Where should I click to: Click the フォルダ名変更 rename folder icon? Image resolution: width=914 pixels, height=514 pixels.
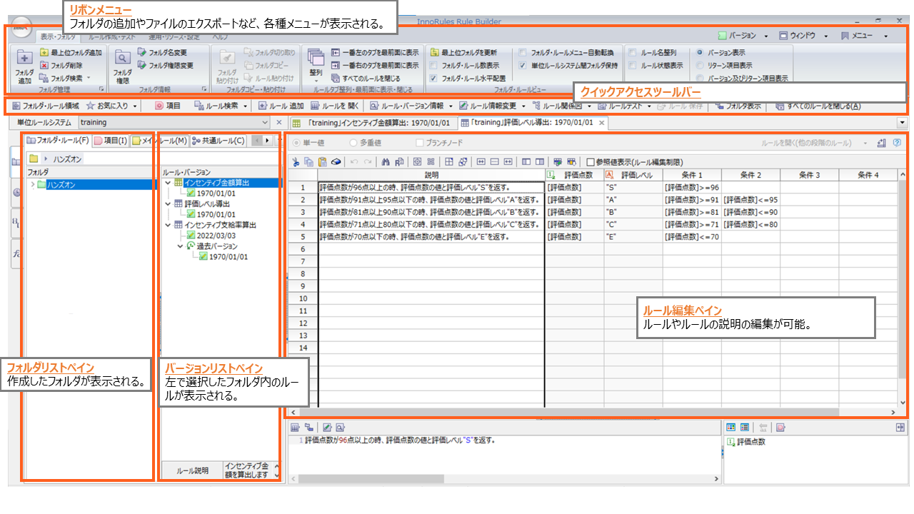pos(142,52)
